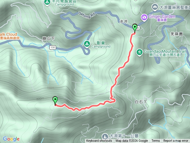This screenshot has width=190, height=143.
Task: Click the Ginger Garden camera pin icon
Action: tap(144, 17)
